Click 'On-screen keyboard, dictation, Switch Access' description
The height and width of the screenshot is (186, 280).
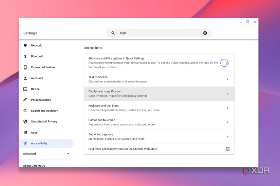124,110
